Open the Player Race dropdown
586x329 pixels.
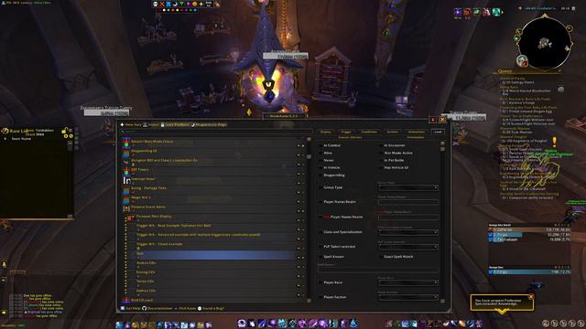[408, 282]
